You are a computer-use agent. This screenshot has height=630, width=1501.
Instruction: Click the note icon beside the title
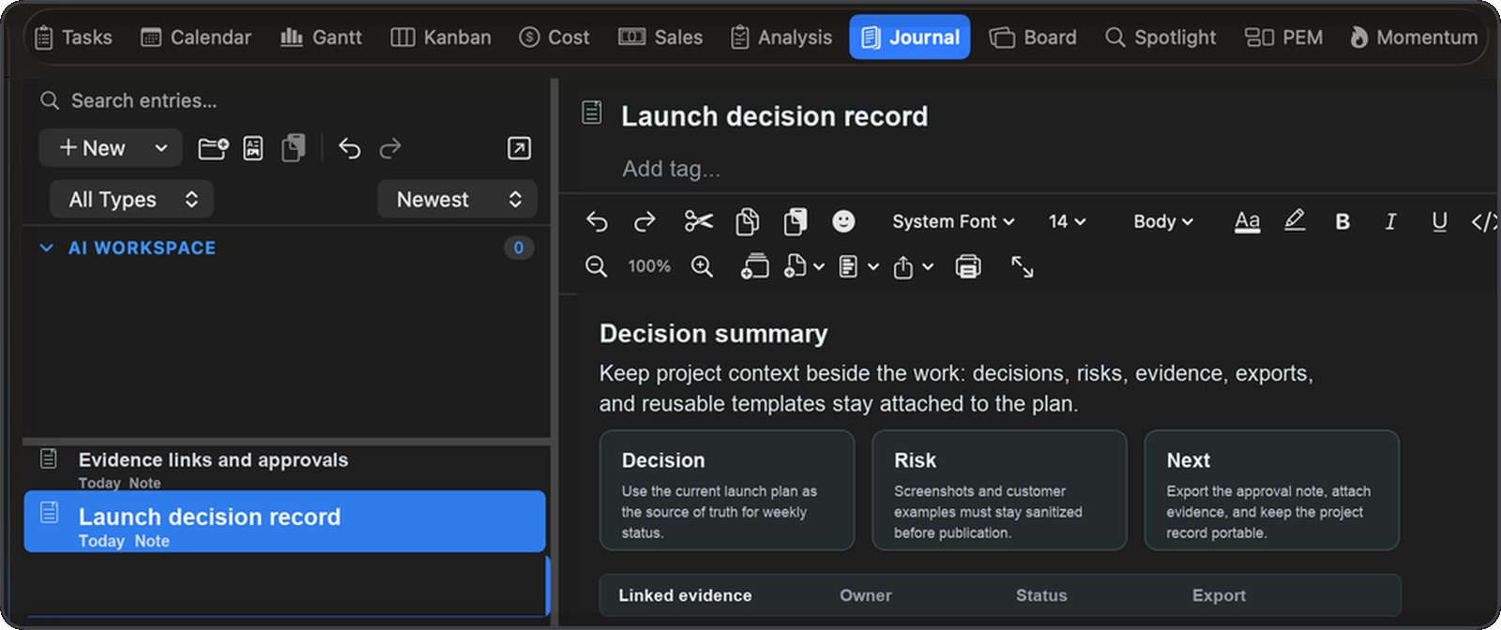tap(592, 112)
